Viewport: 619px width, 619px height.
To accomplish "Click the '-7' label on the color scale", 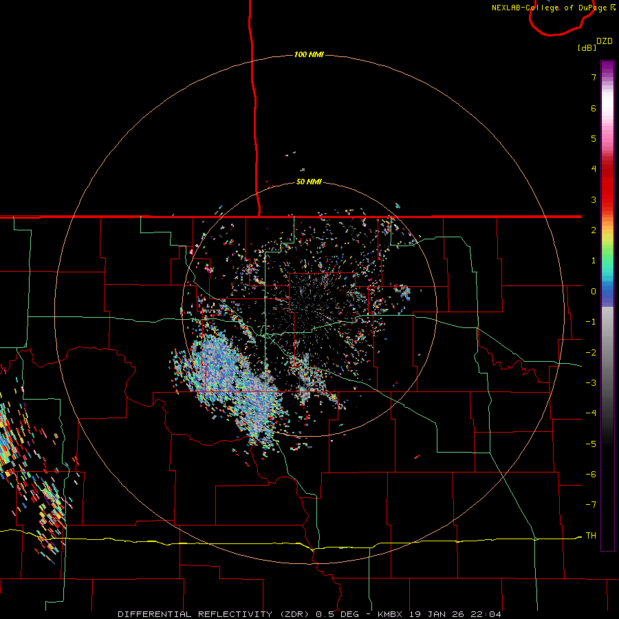I will 591,505.
